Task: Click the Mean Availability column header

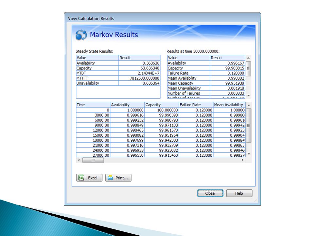Action: point(229,105)
